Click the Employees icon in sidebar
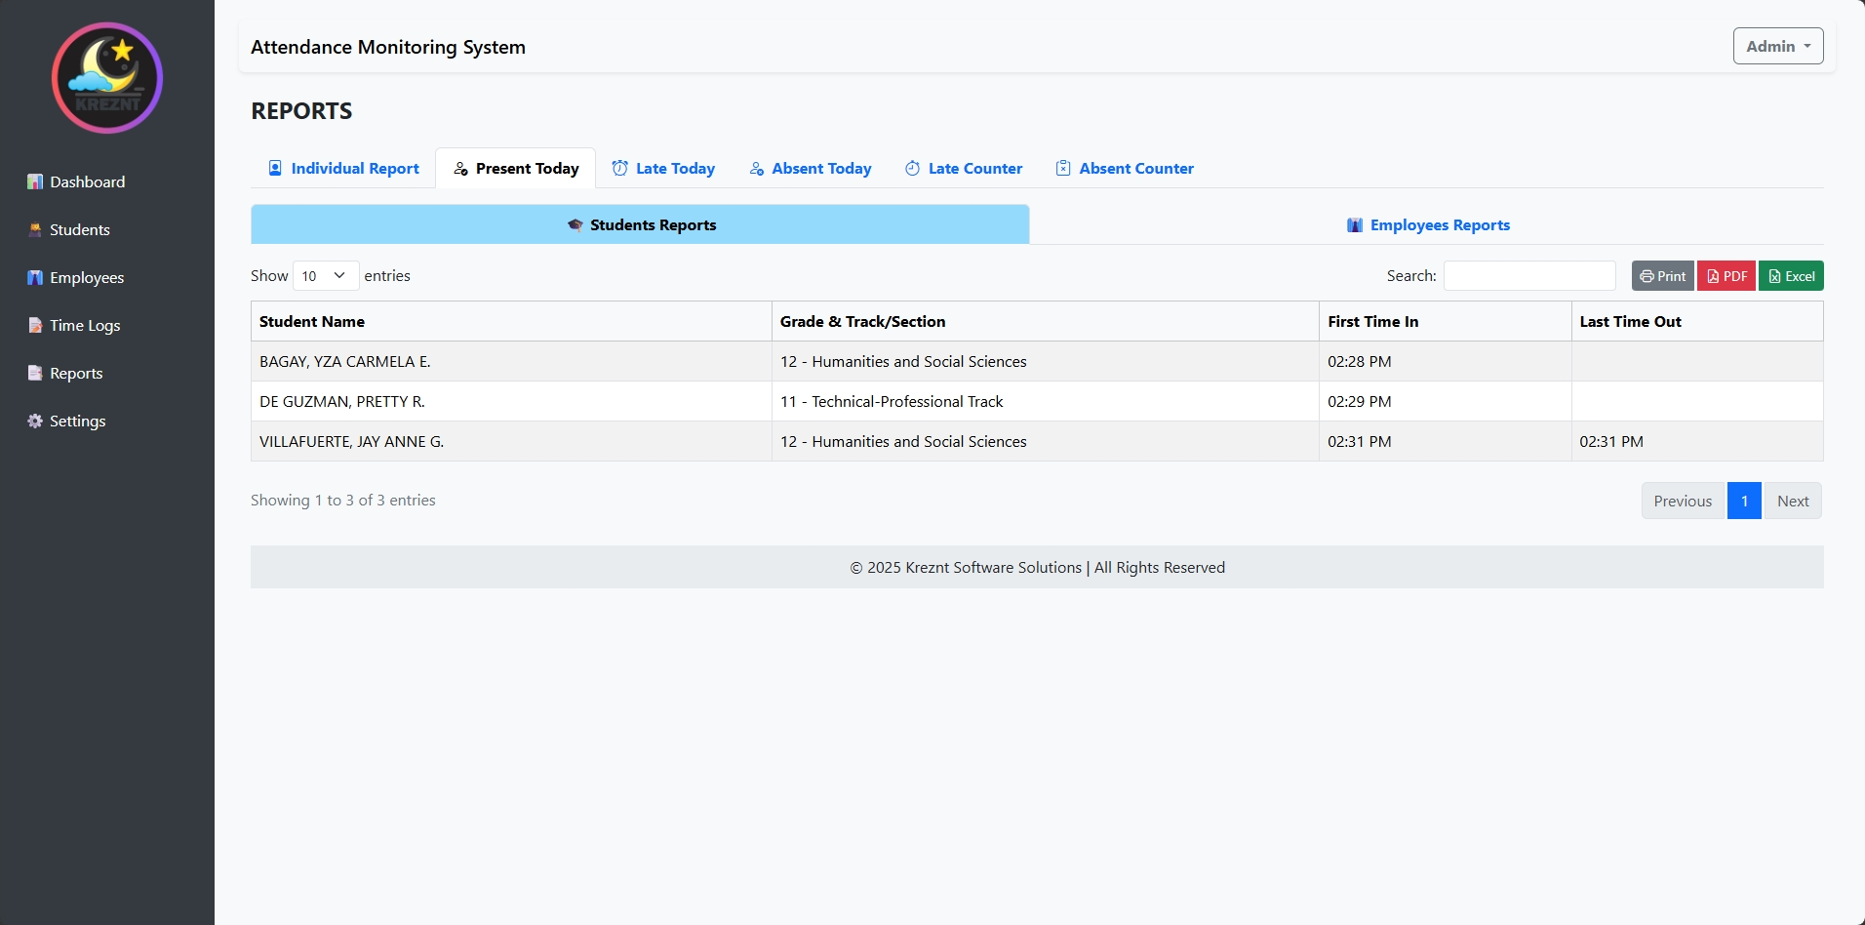Viewport: 1865px width, 925px height. click(35, 277)
